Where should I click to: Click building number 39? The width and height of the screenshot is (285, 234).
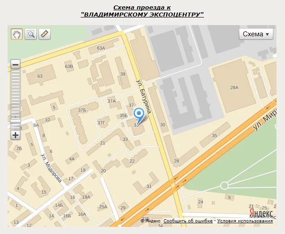(x=123, y=74)
